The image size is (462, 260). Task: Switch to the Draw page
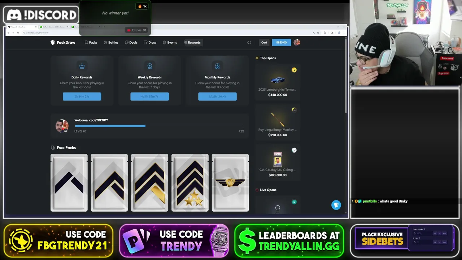point(150,42)
